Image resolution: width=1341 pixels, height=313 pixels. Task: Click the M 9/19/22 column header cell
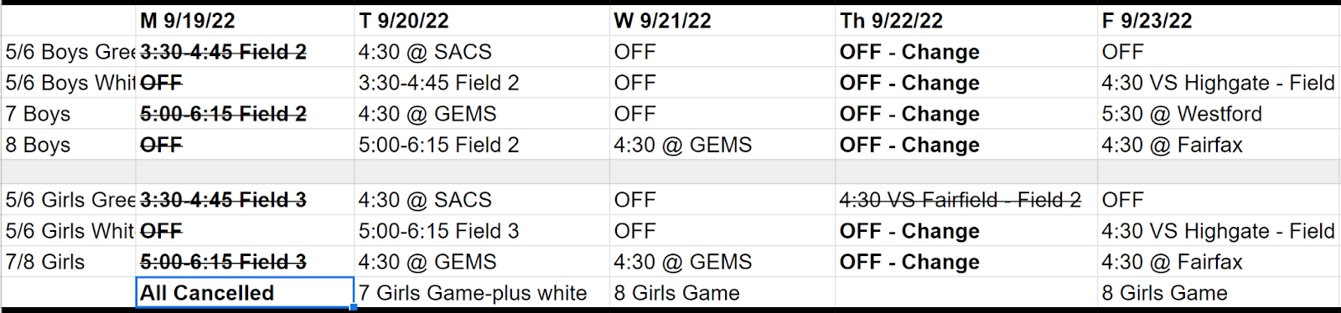[245, 21]
